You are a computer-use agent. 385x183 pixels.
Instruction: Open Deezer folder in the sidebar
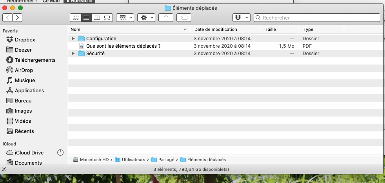point(19,50)
